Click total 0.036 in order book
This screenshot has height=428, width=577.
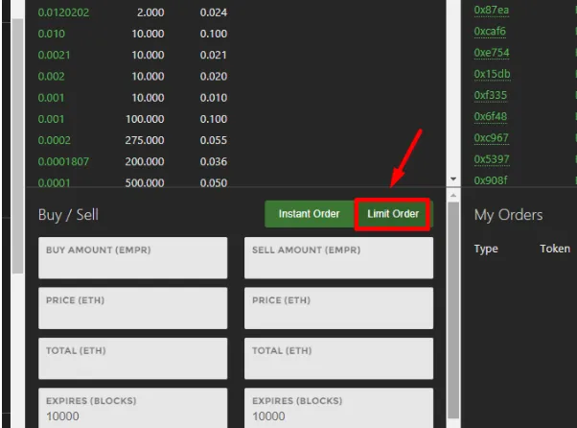coord(214,161)
